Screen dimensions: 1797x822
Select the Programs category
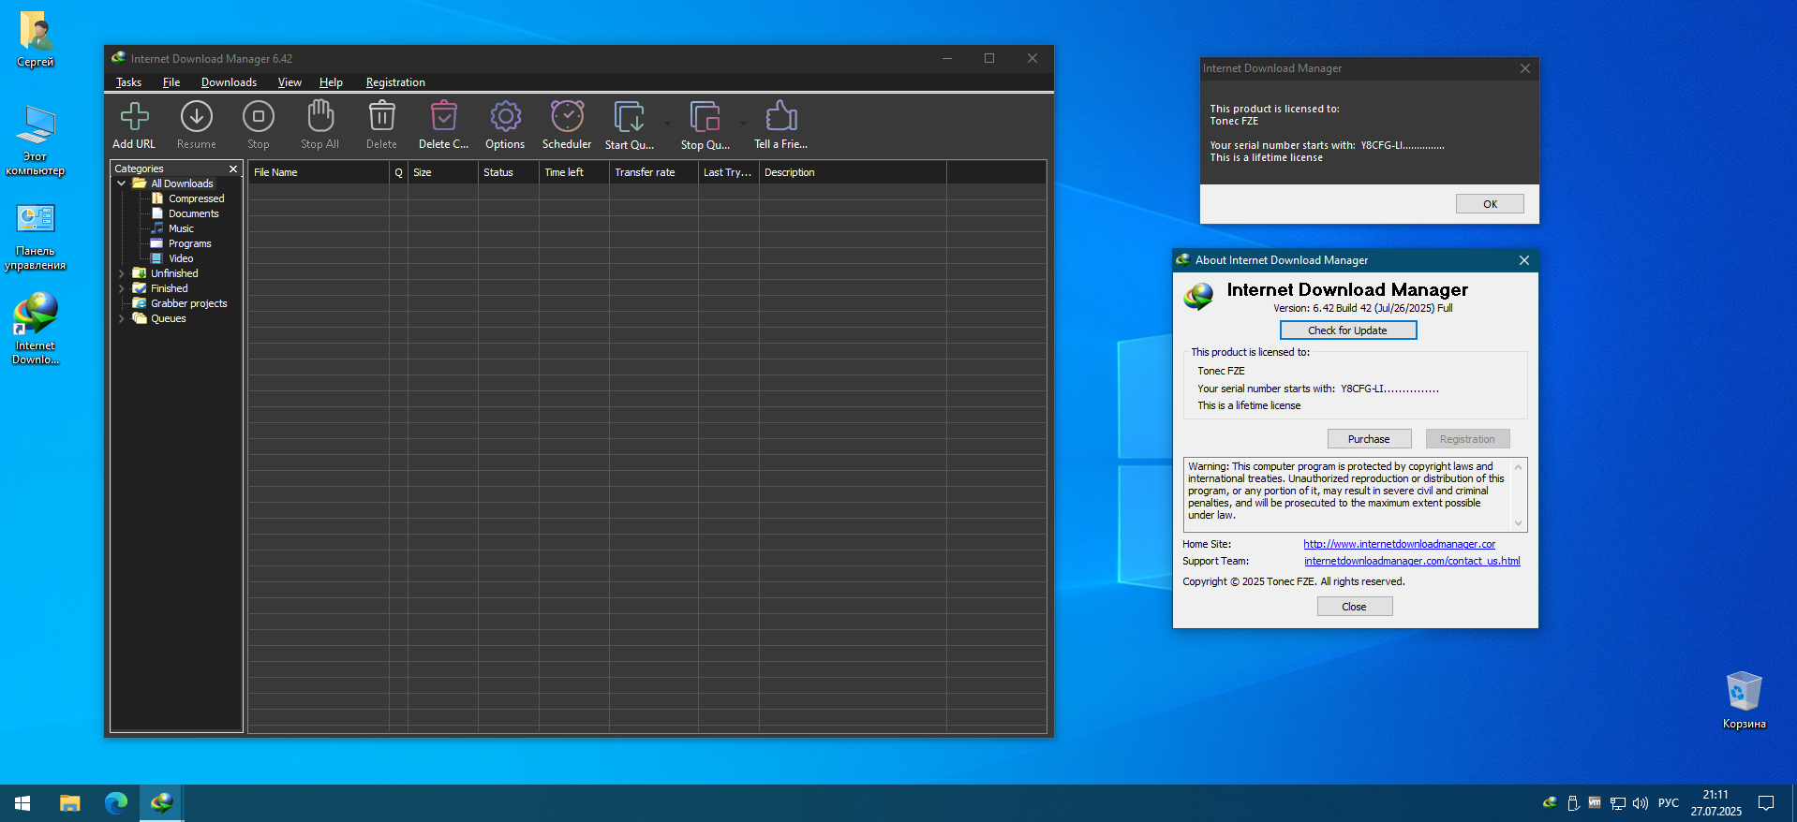point(189,243)
